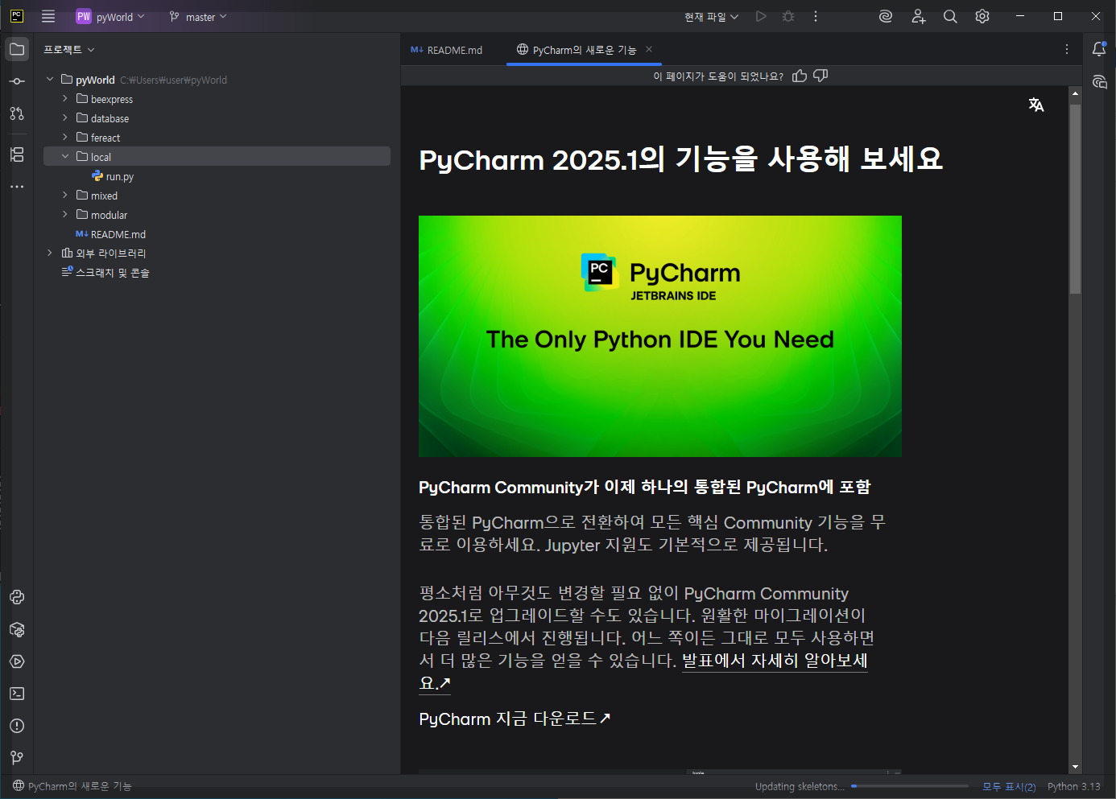The height and width of the screenshot is (799, 1116).
Task: Show more tool windows ellipsis
Action: (x=17, y=186)
